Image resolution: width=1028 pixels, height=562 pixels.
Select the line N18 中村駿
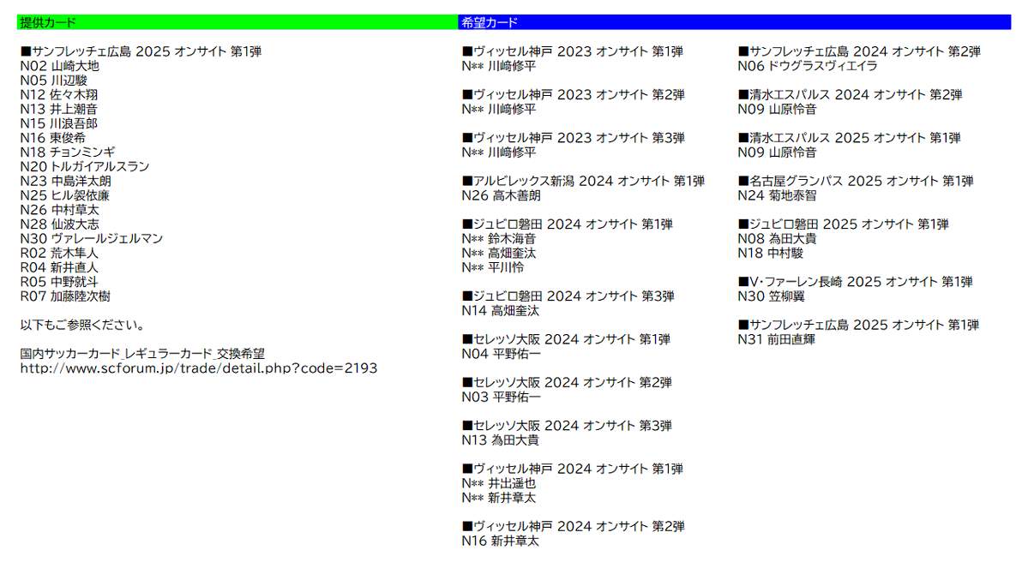click(770, 254)
